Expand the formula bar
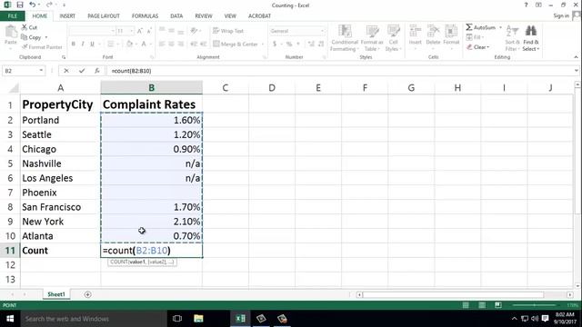Viewport: 582px width, 327px height. (x=576, y=71)
